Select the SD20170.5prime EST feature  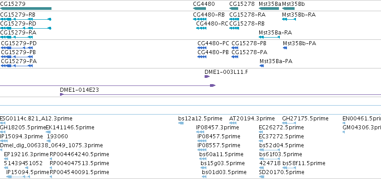pyautogui.click(x=262, y=177)
